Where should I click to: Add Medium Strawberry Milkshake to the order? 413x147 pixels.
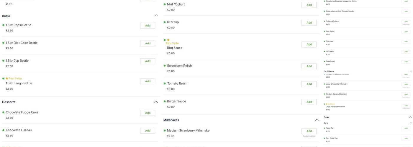click(x=309, y=131)
